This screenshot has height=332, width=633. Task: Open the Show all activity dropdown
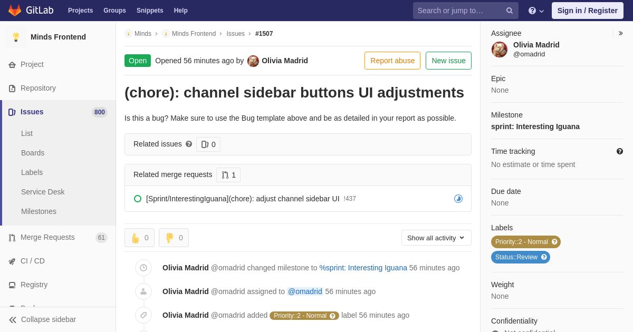(436, 238)
